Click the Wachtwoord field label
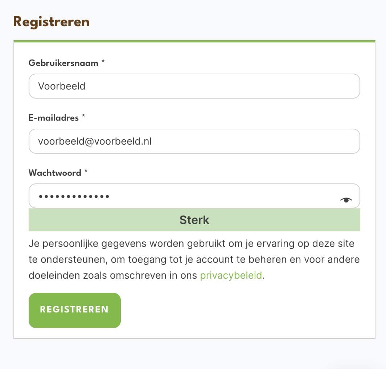386x369 pixels. (x=55, y=173)
